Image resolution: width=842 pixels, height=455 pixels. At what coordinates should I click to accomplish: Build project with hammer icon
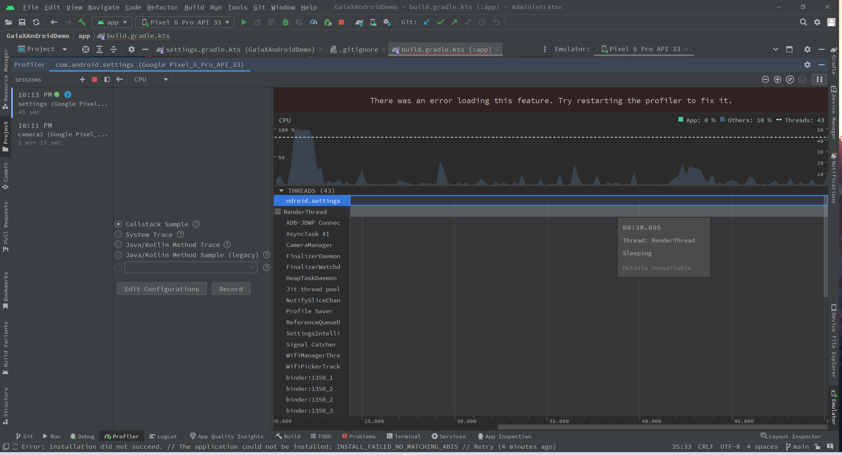tap(82, 22)
